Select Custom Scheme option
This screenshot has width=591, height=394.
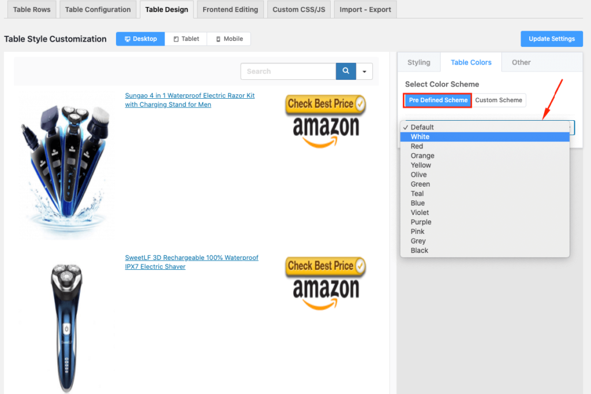point(498,100)
